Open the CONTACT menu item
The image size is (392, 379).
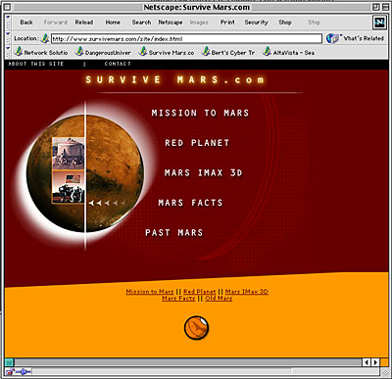point(118,64)
